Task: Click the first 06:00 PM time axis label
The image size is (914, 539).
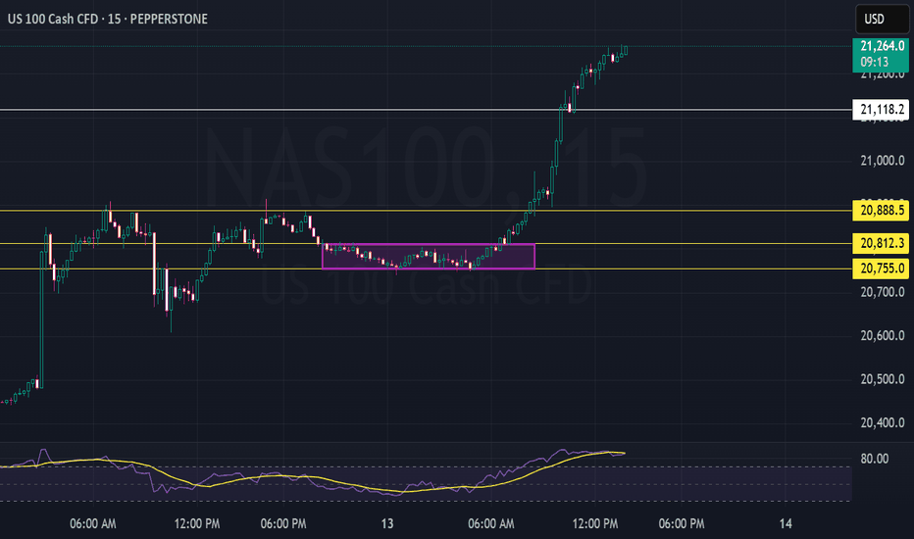Action: 283,524
